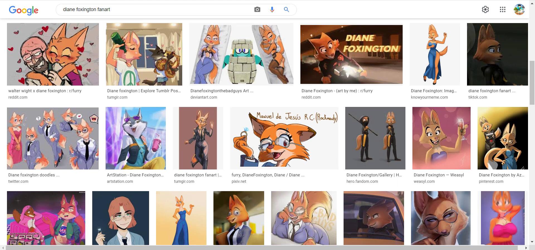Select the blue dress knowyourmeme image
Image resolution: width=535 pixels, height=250 pixels.
(x=434, y=54)
